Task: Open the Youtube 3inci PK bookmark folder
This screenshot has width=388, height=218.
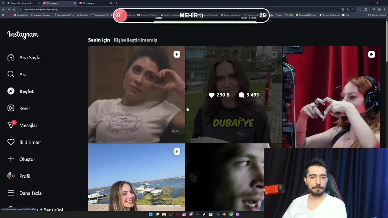Action: pyautogui.click(x=99, y=15)
